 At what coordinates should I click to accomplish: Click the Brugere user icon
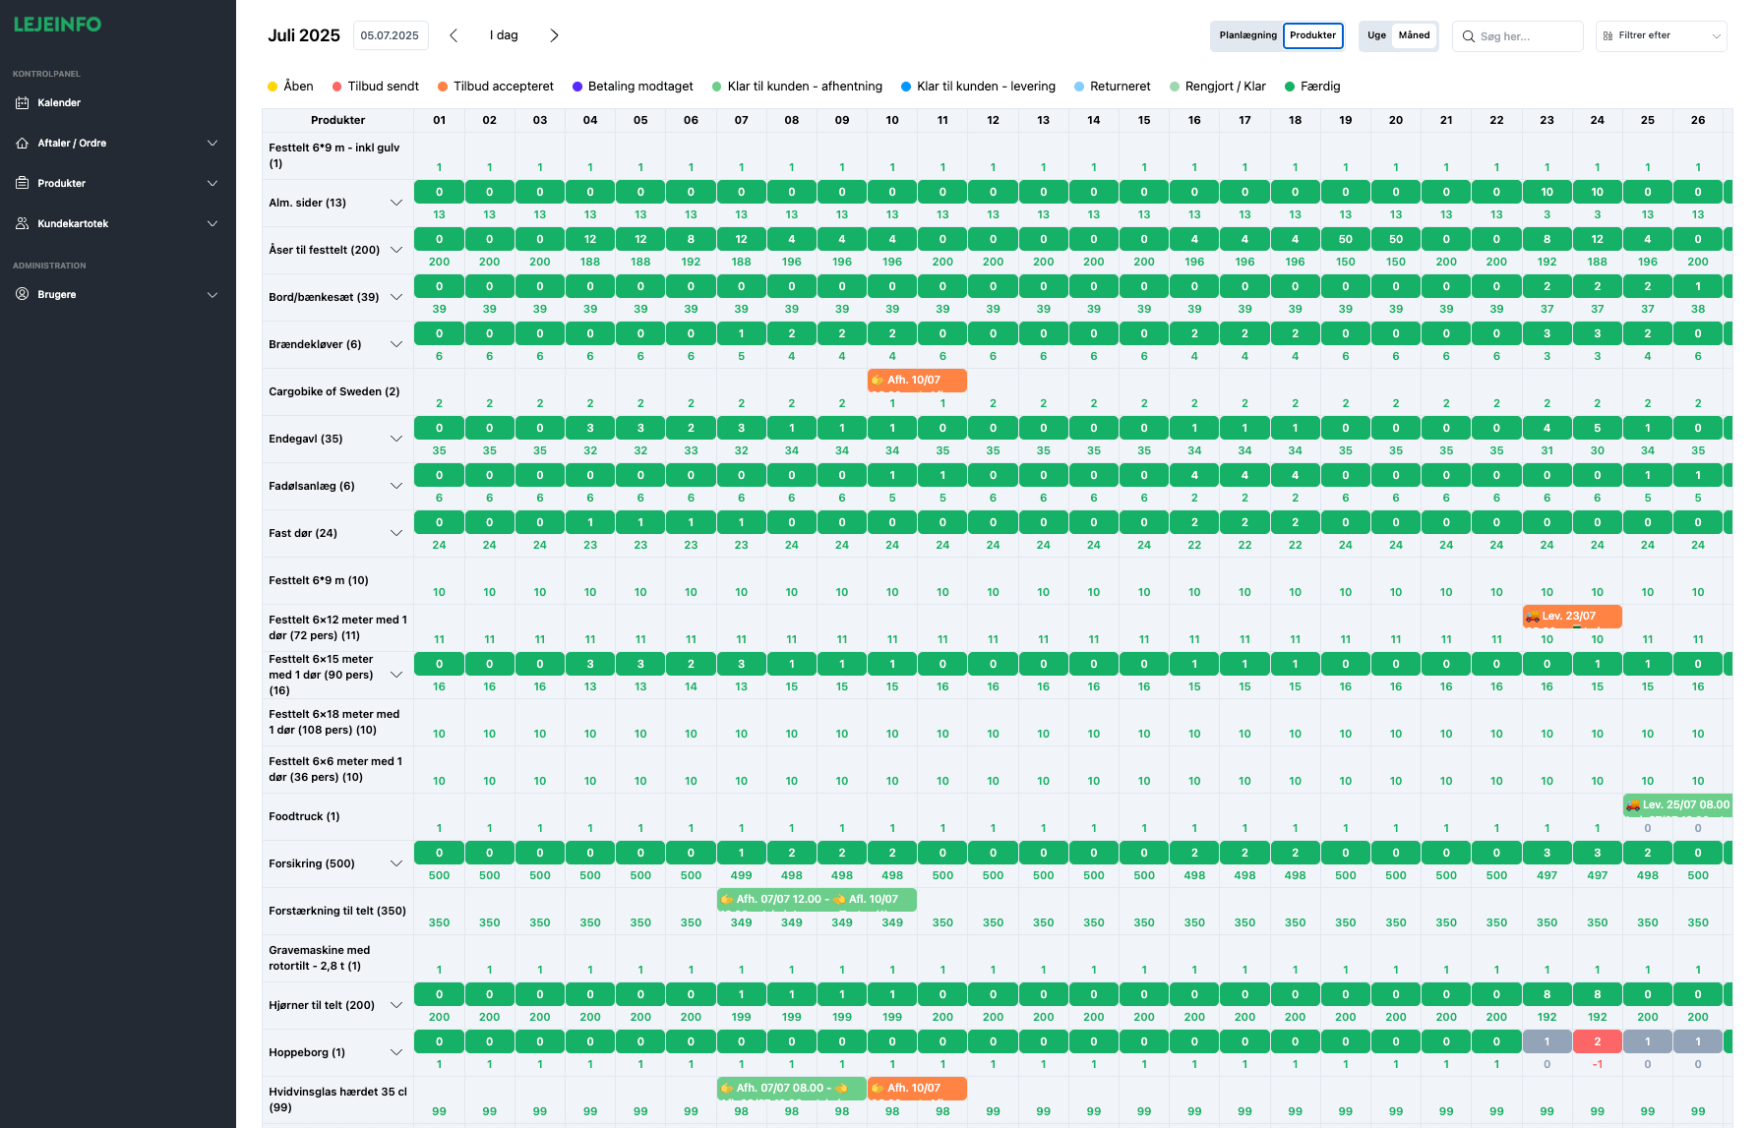point(23,295)
